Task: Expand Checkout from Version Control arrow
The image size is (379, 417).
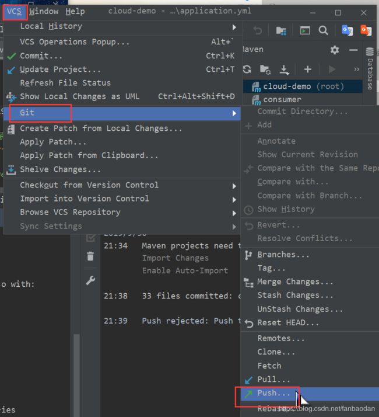Action: [234, 186]
